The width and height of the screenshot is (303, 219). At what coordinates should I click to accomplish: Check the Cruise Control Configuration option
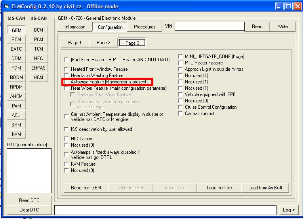point(181,107)
